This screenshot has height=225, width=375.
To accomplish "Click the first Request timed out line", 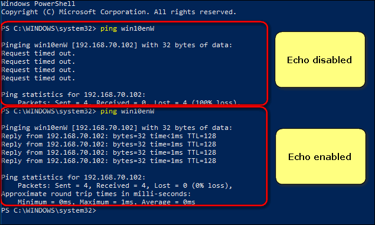I will [x=38, y=53].
